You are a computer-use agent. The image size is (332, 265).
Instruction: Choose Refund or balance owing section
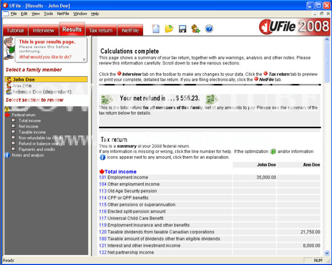pos(40,144)
